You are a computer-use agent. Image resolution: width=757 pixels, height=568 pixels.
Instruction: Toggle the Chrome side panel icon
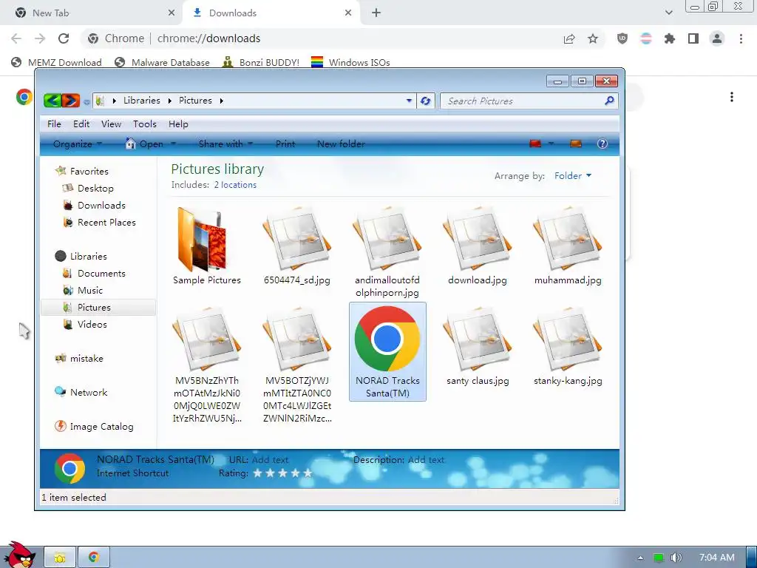[x=693, y=38]
